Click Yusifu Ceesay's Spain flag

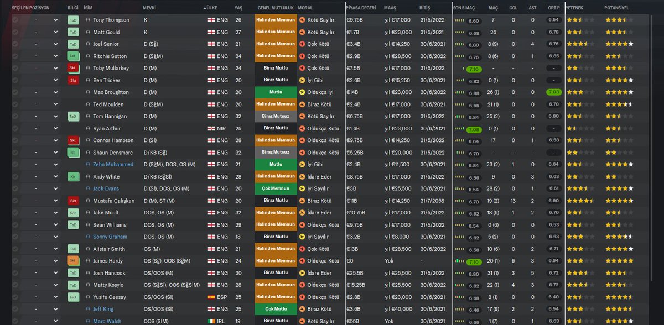[211, 297]
